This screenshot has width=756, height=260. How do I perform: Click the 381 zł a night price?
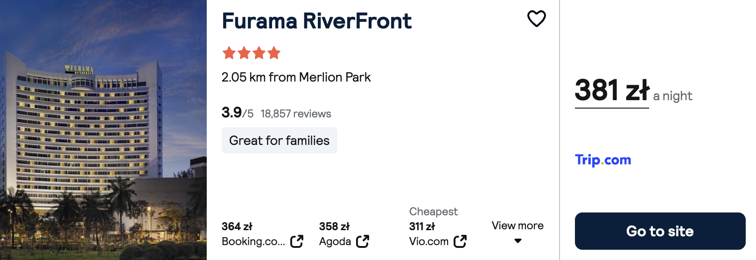click(x=633, y=91)
